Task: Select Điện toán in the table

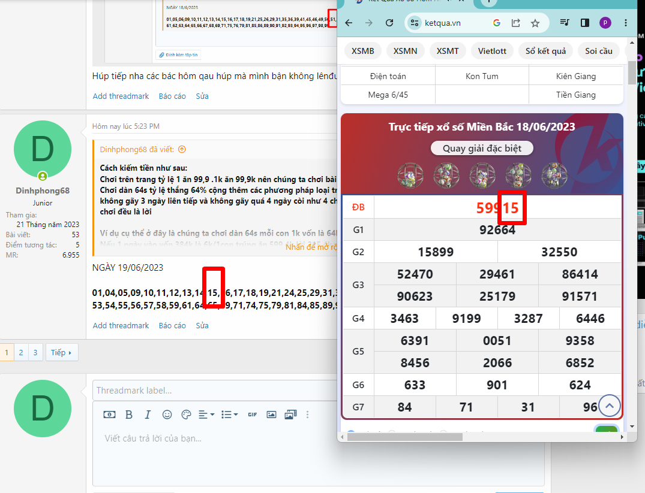Action: 388,76
